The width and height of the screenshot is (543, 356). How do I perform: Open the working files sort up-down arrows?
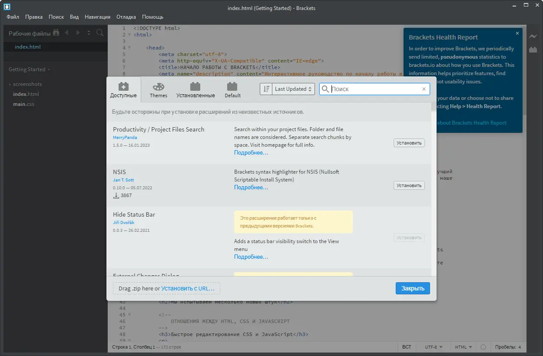[x=89, y=33]
